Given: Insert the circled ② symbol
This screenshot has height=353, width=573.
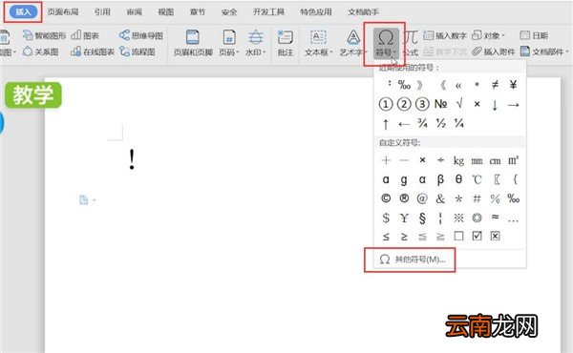Looking at the screenshot, I should pyautogui.click(x=404, y=104).
